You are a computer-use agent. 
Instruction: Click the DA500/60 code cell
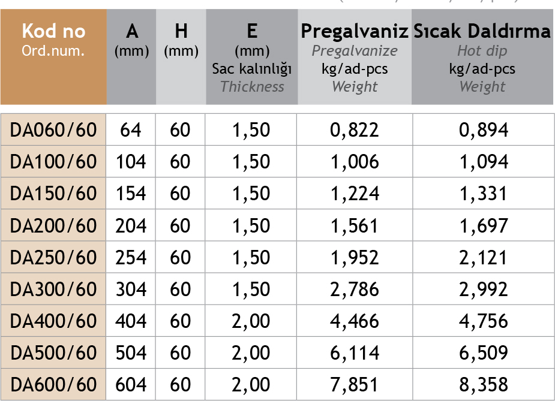(x=53, y=353)
